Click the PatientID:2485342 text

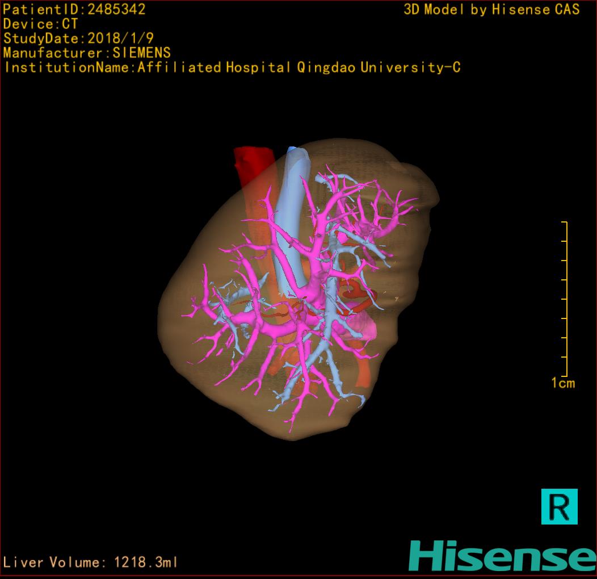[x=74, y=9]
